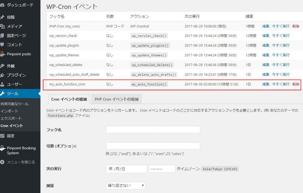Image resolution: width=303 pixels, height=193 pixels.
Task: Click the Pinpoint Booking System icon
Action: click(x=2, y=148)
